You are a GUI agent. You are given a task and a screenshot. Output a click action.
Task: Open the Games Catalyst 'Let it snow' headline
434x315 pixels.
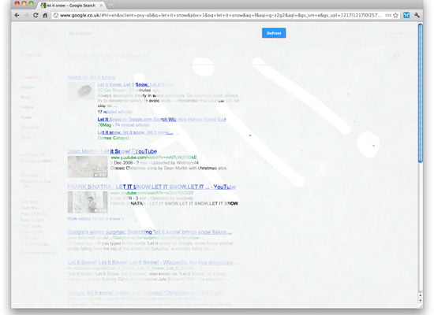click(135, 132)
